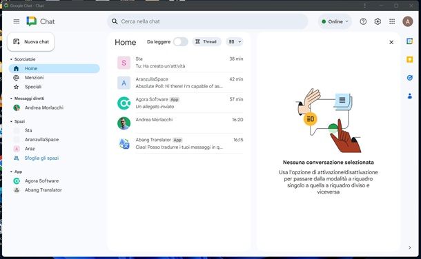Viewport: 421px width, 259px height.
Task: Open Tasks in the side panel
Action: (x=409, y=78)
